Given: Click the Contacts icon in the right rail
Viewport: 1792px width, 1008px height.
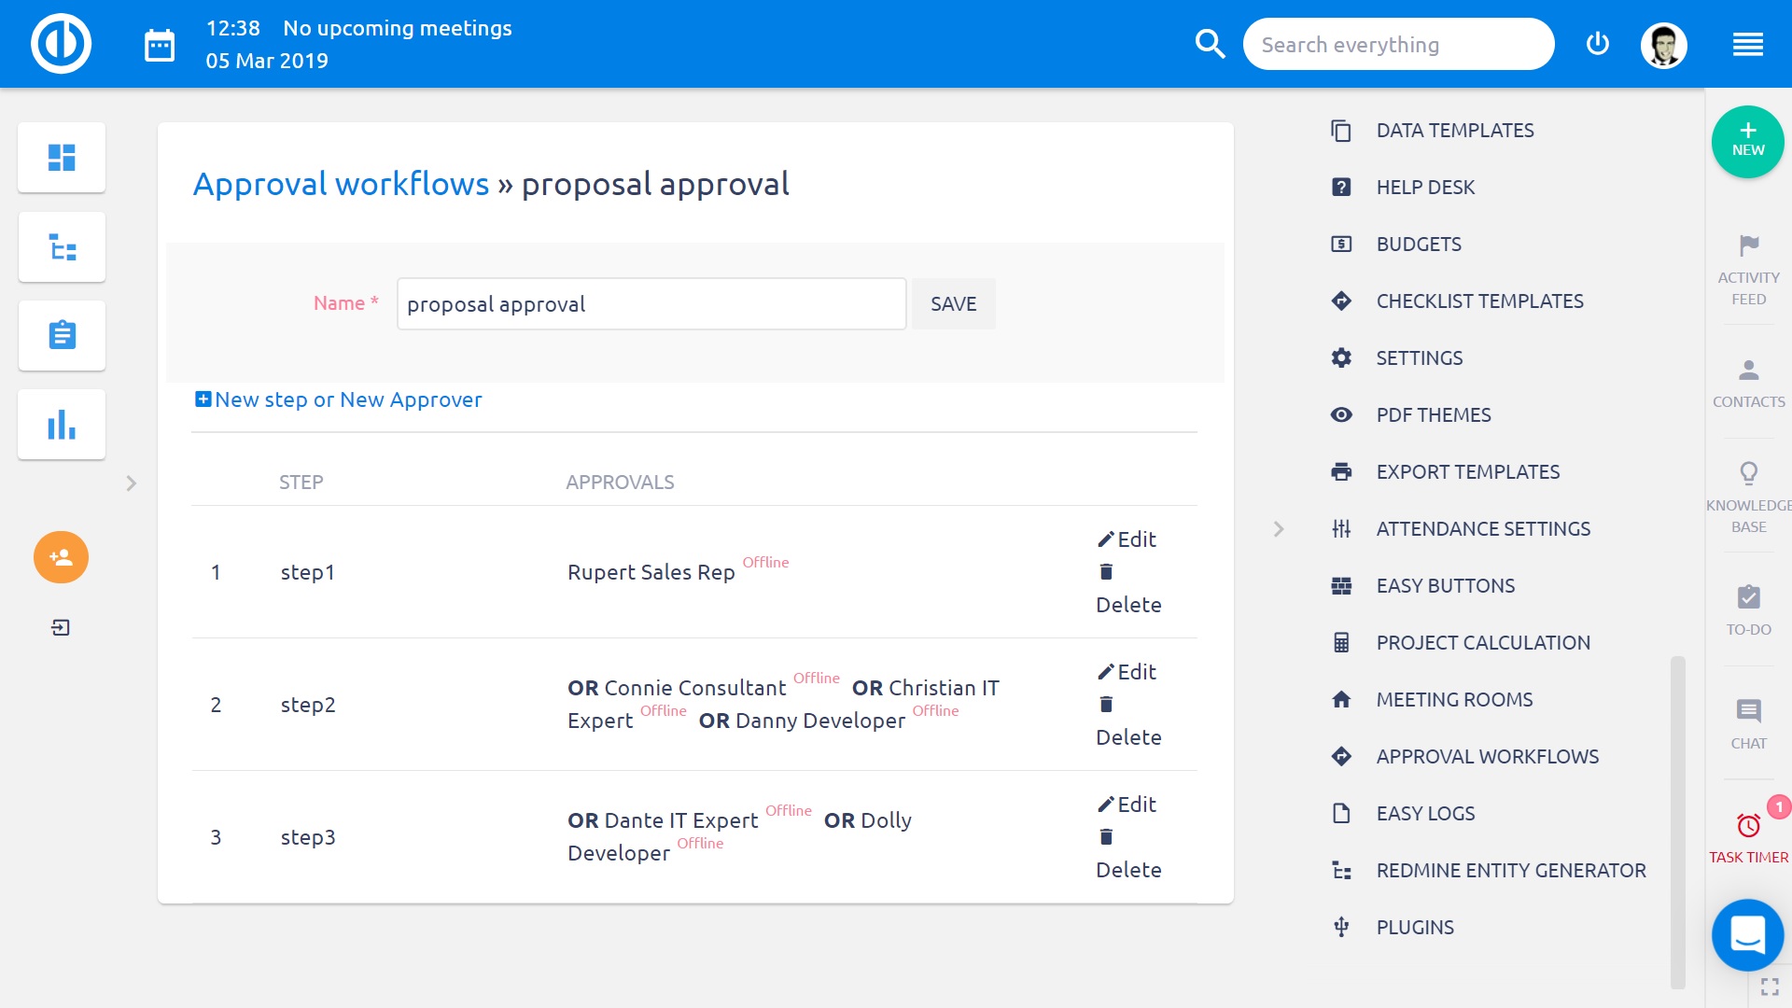Looking at the screenshot, I should point(1748,371).
